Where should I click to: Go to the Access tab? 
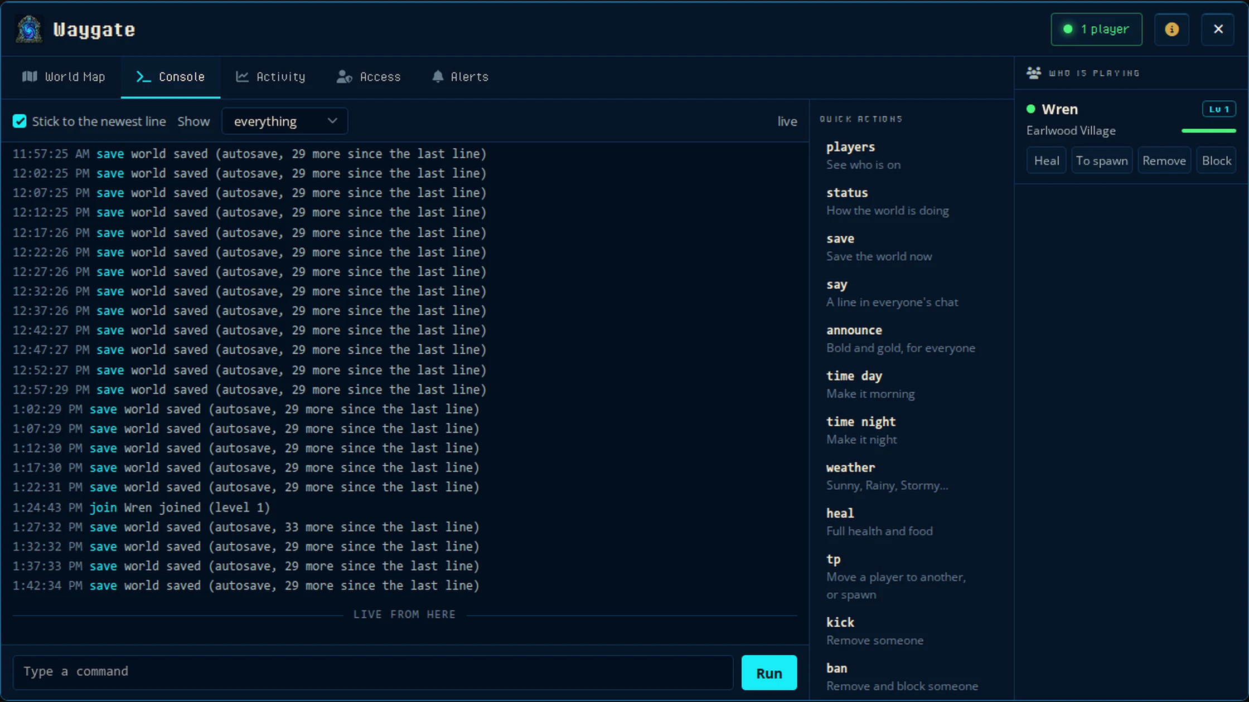369,77
